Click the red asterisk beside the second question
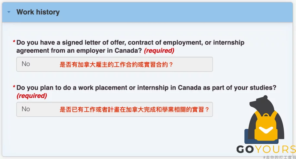This screenshot has width=296, height=159. [14, 87]
